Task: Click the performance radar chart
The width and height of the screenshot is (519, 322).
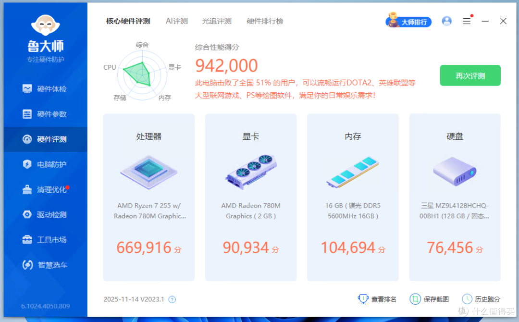Action: coord(142,75)
